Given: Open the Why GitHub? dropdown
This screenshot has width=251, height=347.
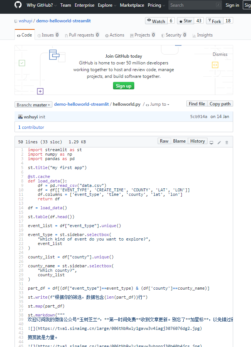Looking at the screenshot, I should (42, 5).
